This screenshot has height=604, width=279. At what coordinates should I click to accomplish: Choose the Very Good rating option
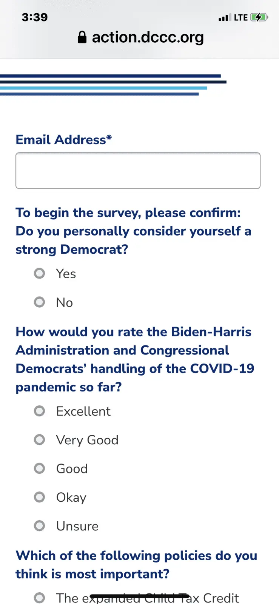pyautogui.click(x=40, y=439)
